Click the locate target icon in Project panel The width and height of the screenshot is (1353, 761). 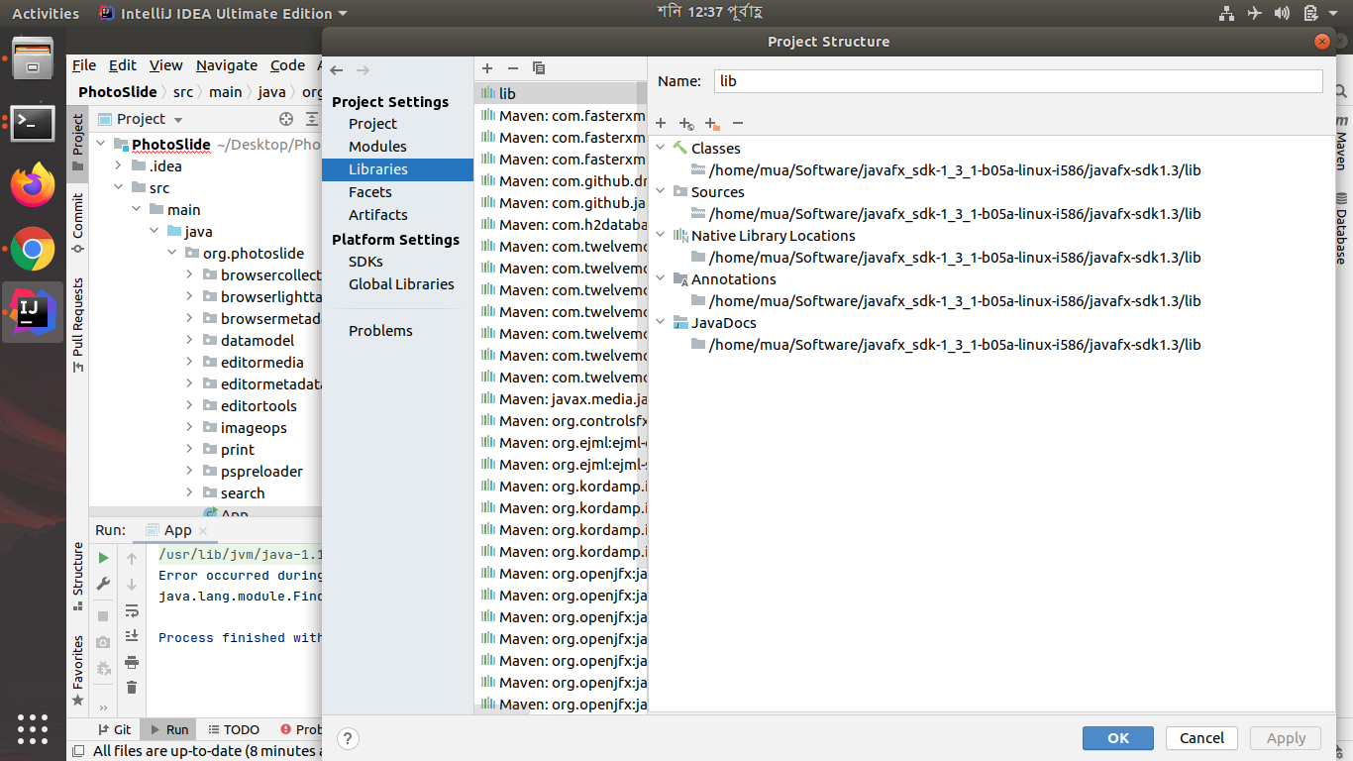(286, 119)
